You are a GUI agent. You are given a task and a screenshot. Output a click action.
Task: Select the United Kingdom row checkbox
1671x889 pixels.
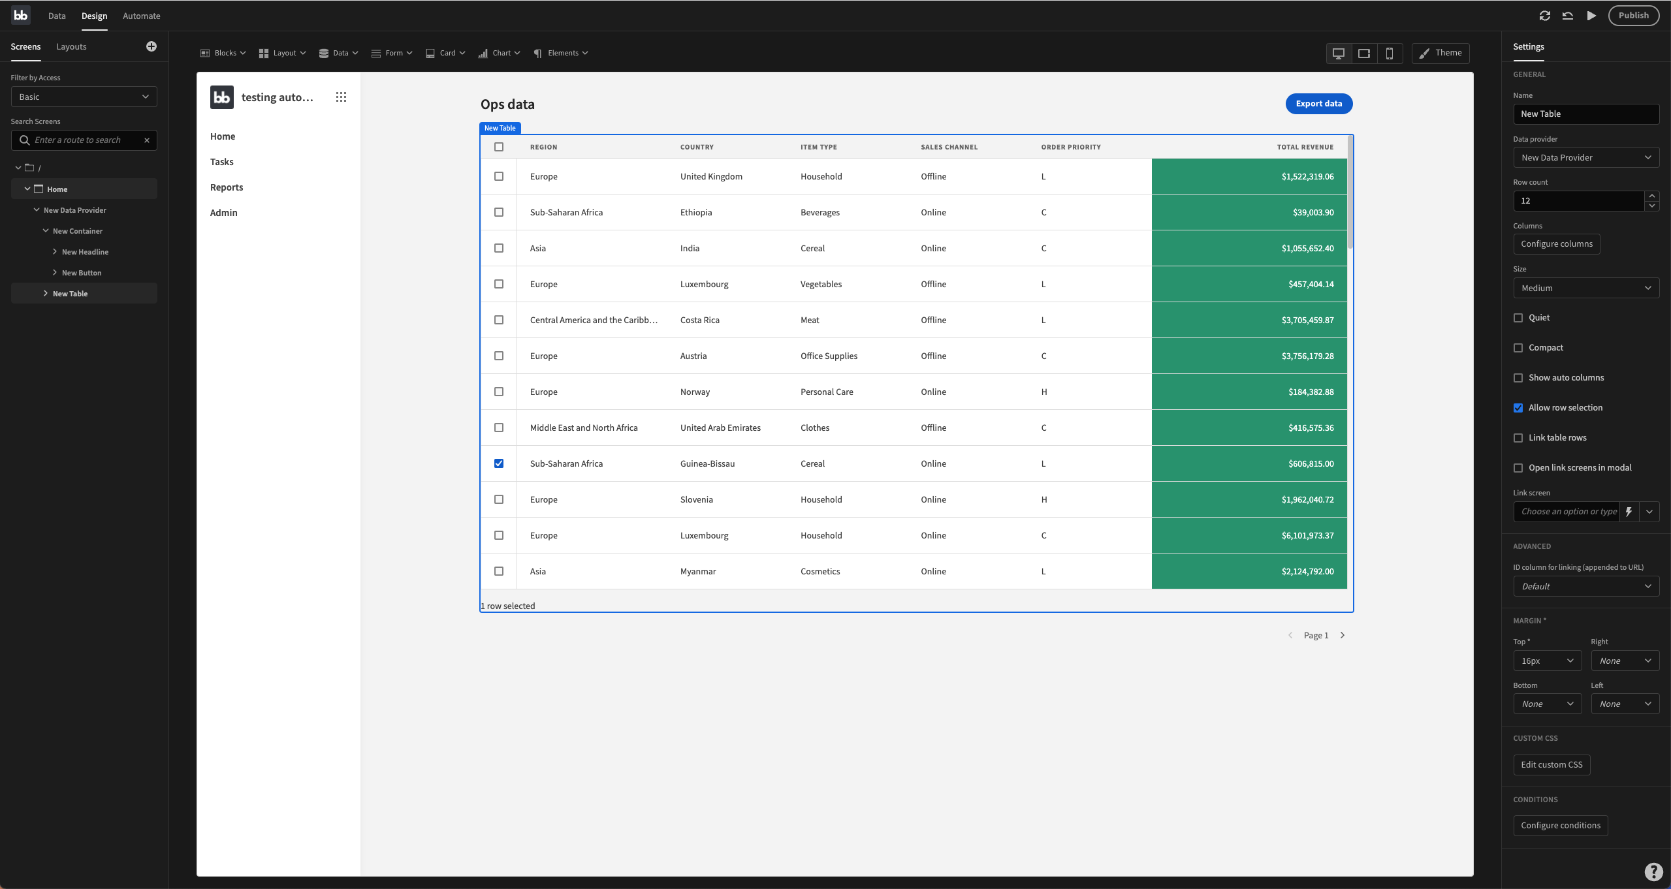coord(499,176)
